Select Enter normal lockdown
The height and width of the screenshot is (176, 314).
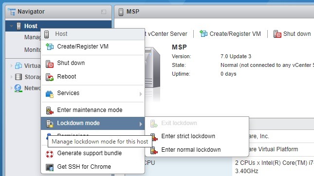[x=197, y=150]
